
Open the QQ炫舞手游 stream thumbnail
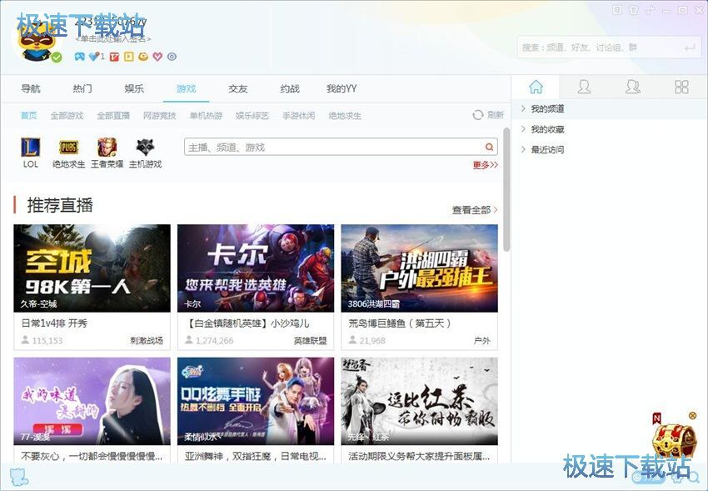256,401
